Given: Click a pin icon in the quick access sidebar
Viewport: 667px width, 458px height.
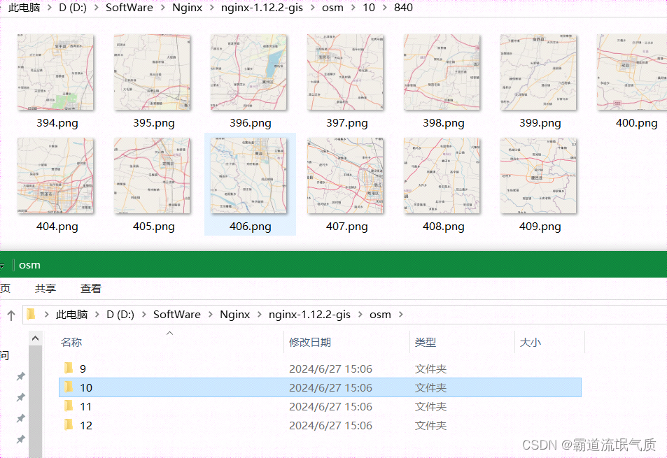Looking at the screenshot, I should coord(20,375).
